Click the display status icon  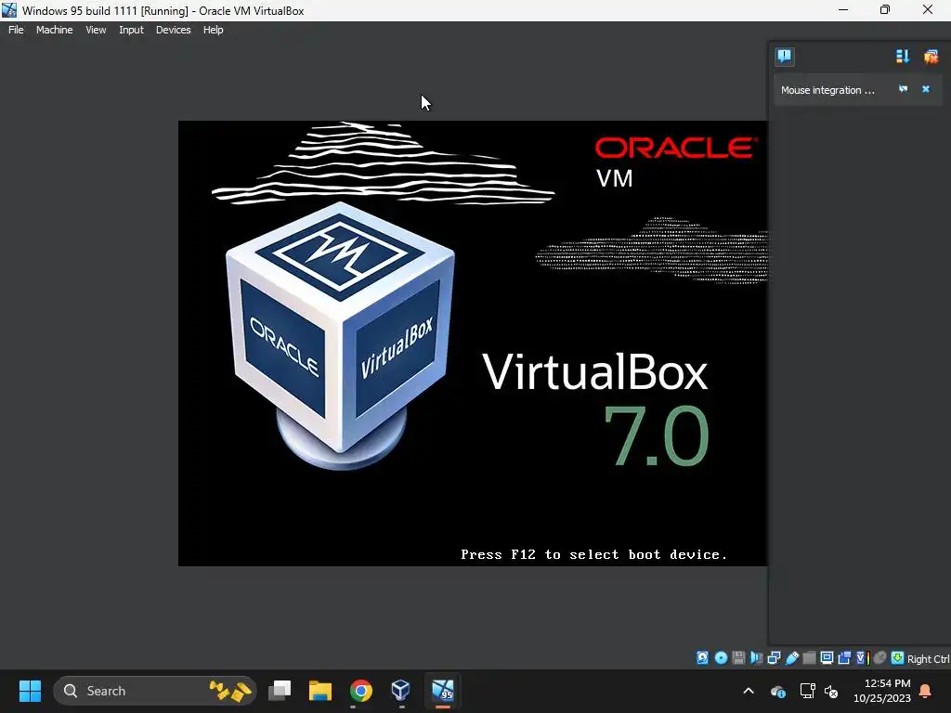pos(827,658)
